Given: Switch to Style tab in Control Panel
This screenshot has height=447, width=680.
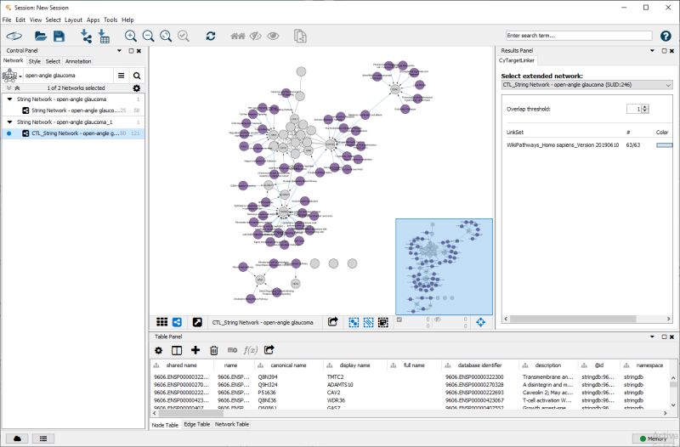Looking at the screenshot, I should point(34,61).
